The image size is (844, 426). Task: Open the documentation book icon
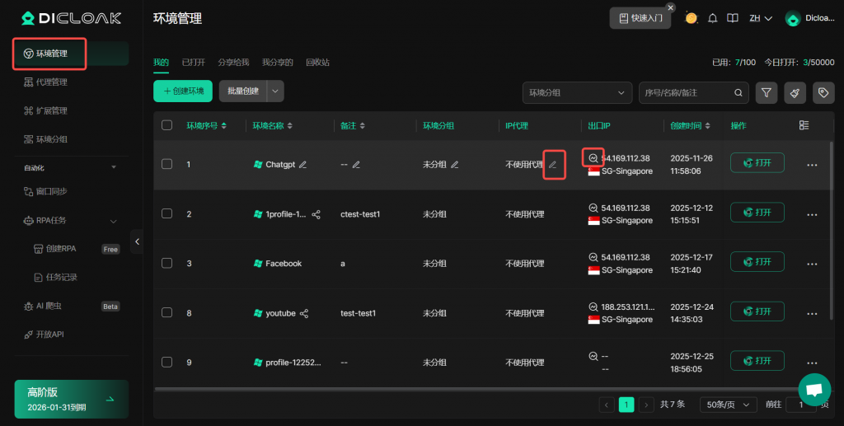[x=732, y=18]
